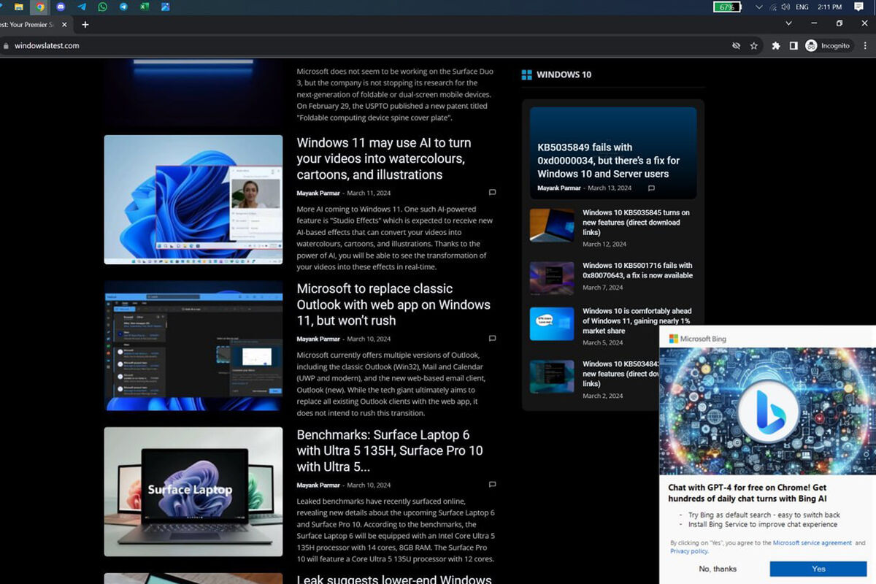
Task: Open the Incognito profile indicator
Action: (x=828, y=46)
